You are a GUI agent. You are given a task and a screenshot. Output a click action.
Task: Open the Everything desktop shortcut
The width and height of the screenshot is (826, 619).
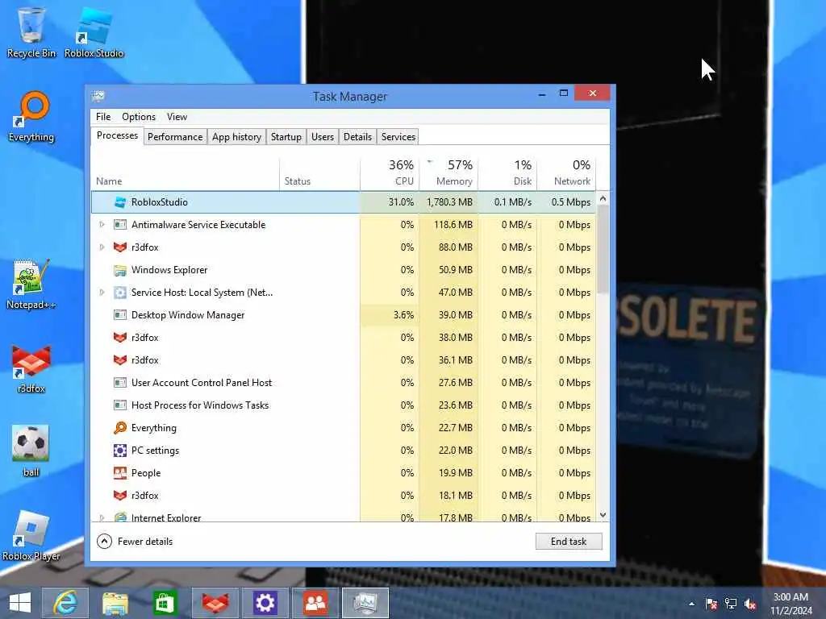pos(31,117)
